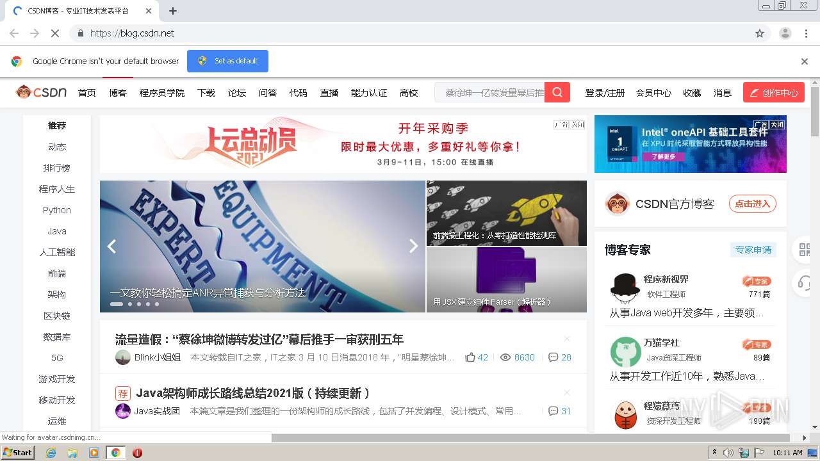Select the 区块链 sidebar category

pyautogui.click(x=57, y=316)
